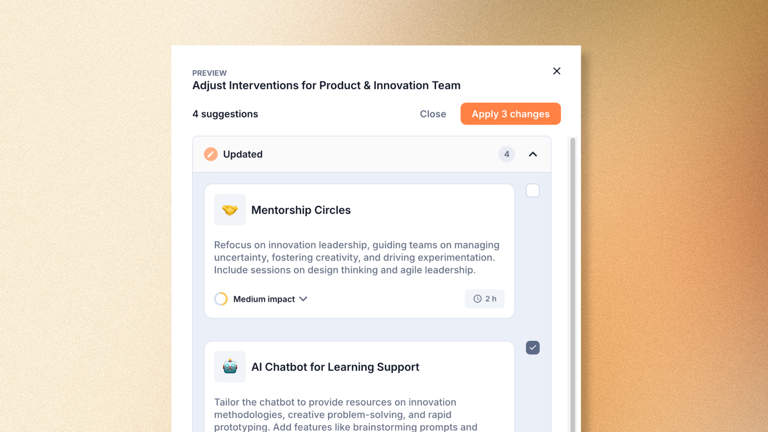Click the 2 h duration badge

(484, 299)
